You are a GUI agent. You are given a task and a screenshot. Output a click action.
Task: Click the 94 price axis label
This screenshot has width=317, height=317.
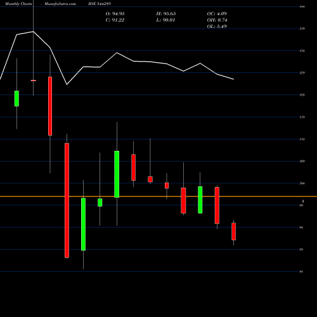pos(301,228)
